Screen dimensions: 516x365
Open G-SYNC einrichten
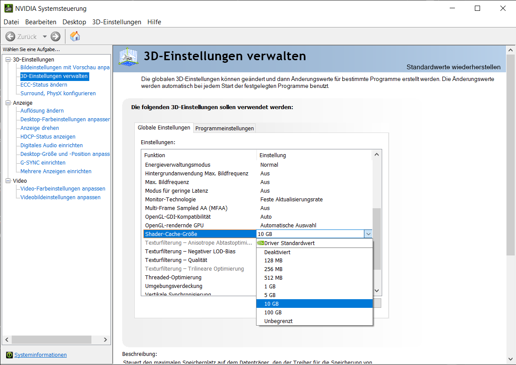coord(43,163)
